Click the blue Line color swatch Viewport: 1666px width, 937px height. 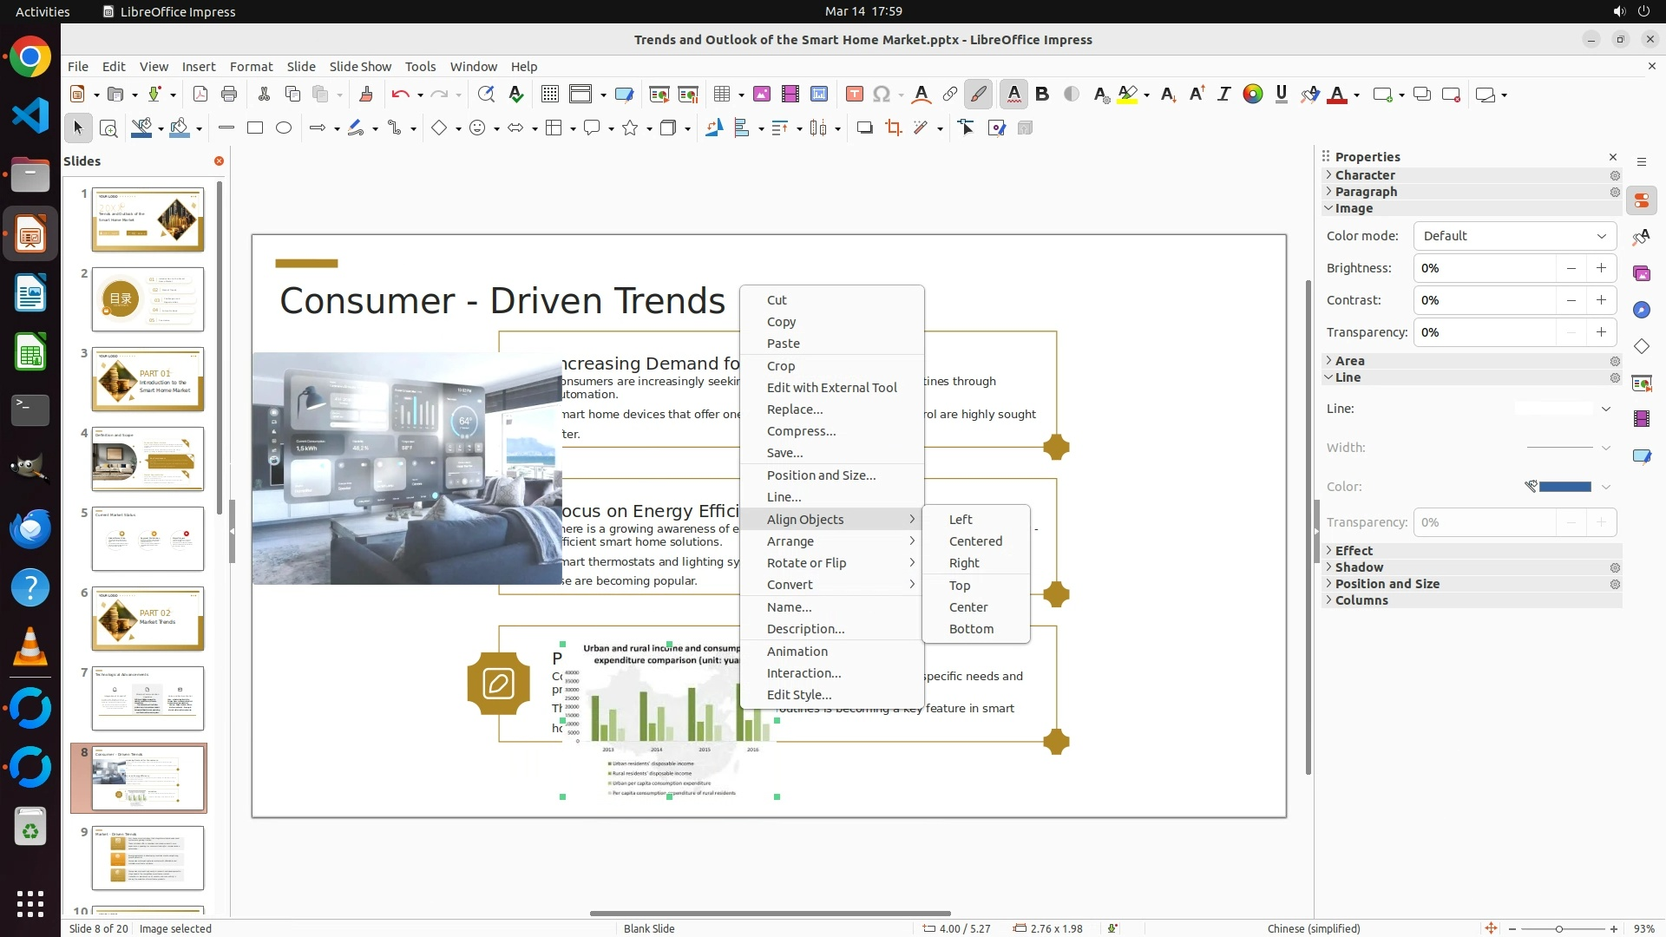(1564, 487)
